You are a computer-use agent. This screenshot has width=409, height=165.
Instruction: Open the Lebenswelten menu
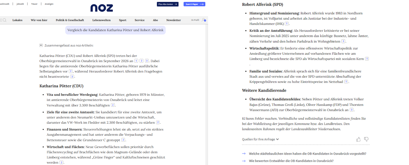click(x=102, y=20)
